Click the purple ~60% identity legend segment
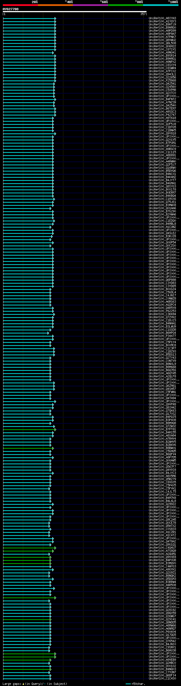 90,5
